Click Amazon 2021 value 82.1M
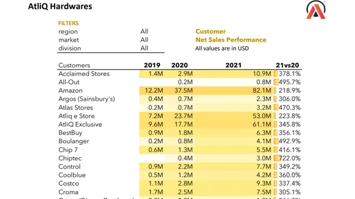Viewport: 355px width, 199px height. coord(262,91)
